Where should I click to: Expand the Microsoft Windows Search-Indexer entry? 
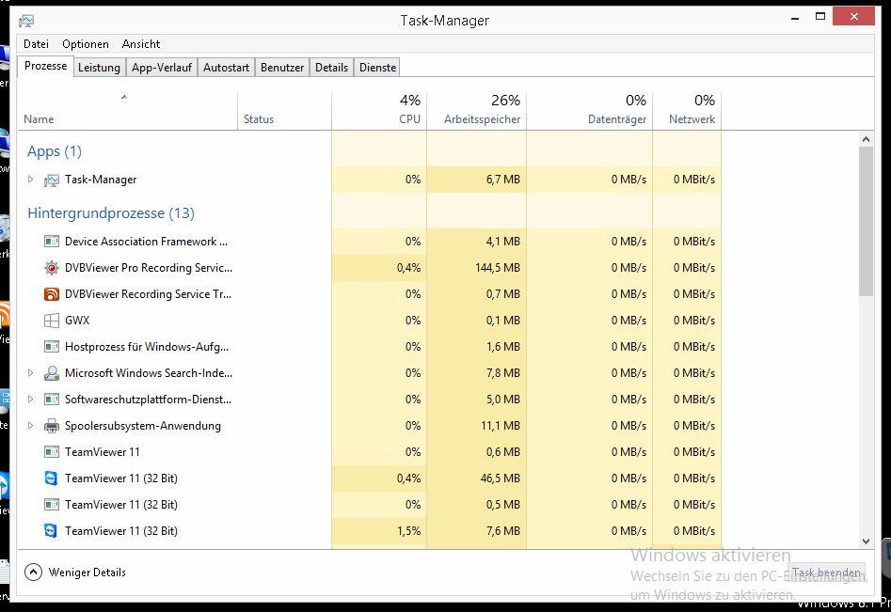point(31,373)
